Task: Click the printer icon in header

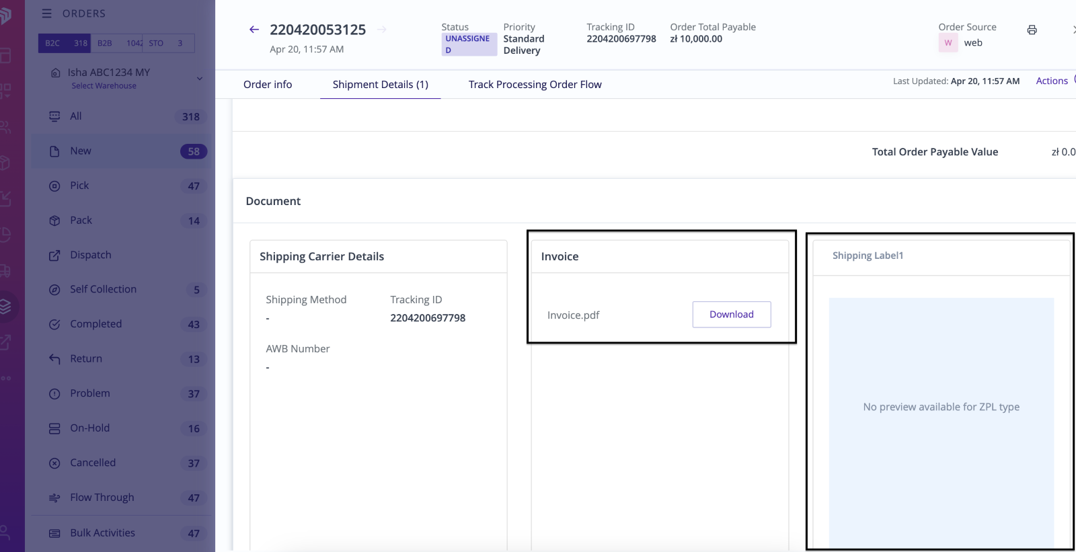Action: tap(1032, 30)
